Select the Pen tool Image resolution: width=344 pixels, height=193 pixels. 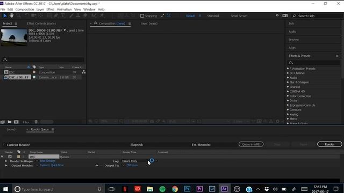click(56, 16)
